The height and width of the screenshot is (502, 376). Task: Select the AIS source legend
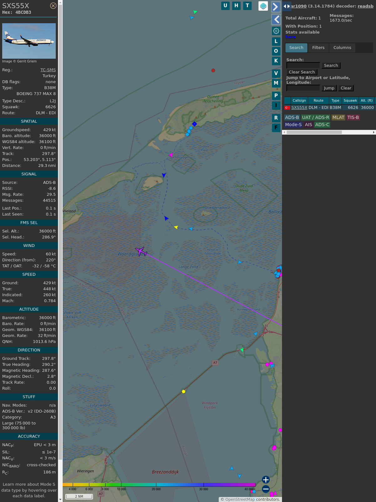pos(309,125)
